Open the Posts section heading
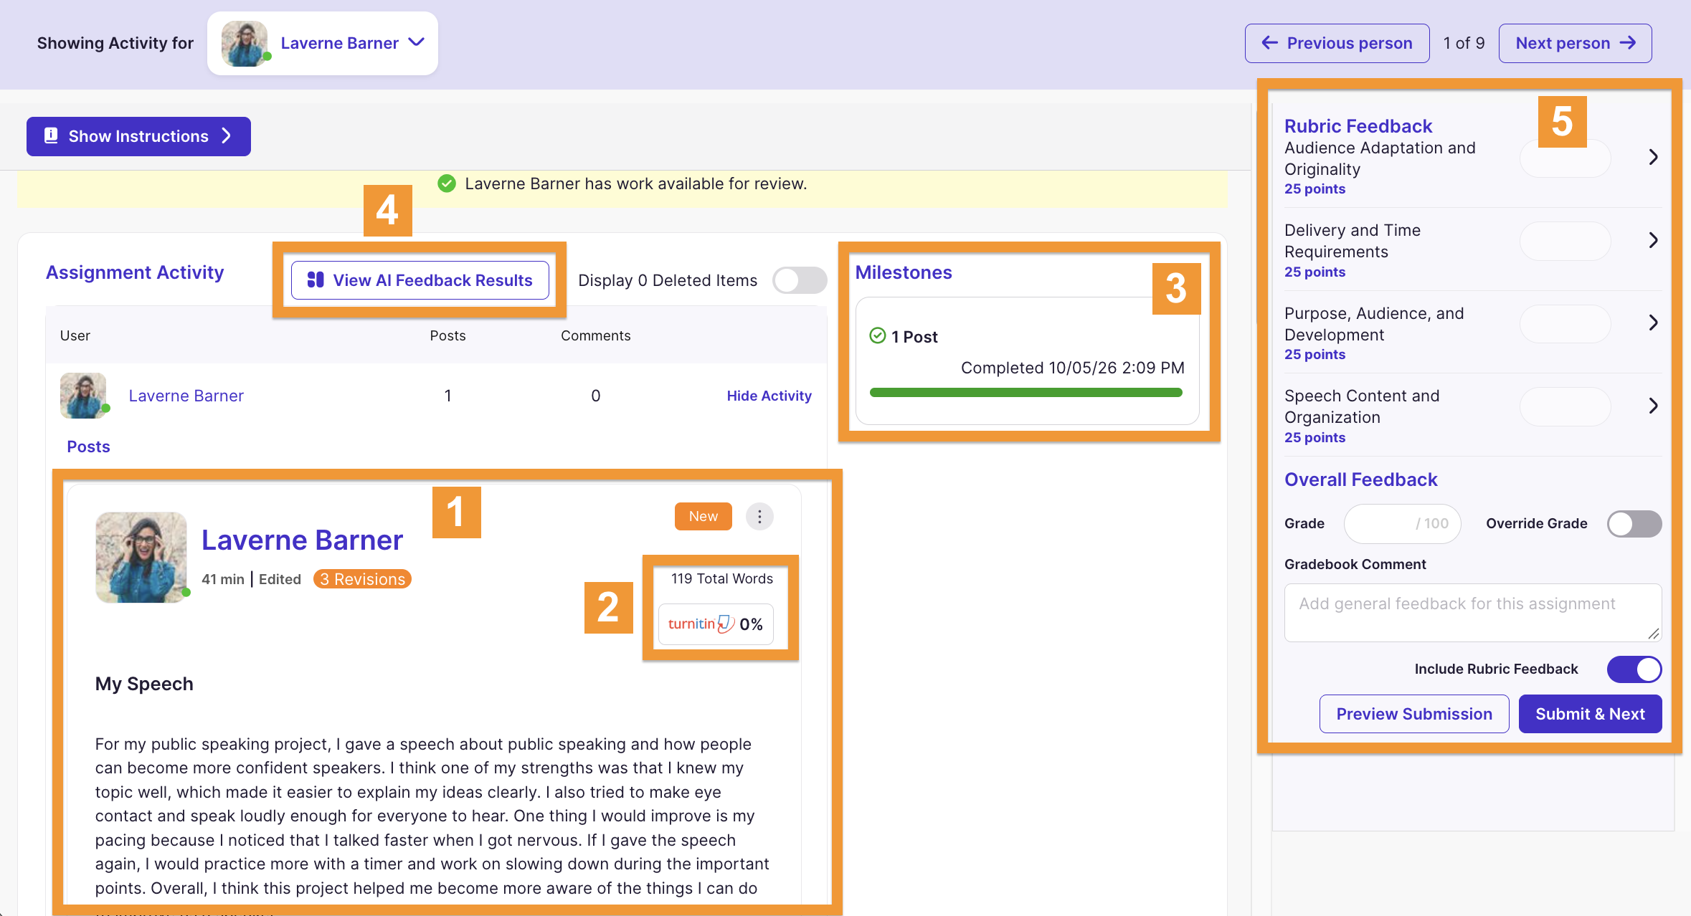Image resolution: width=1691 pixels, height=916 pixels. (x=88, y=447)
